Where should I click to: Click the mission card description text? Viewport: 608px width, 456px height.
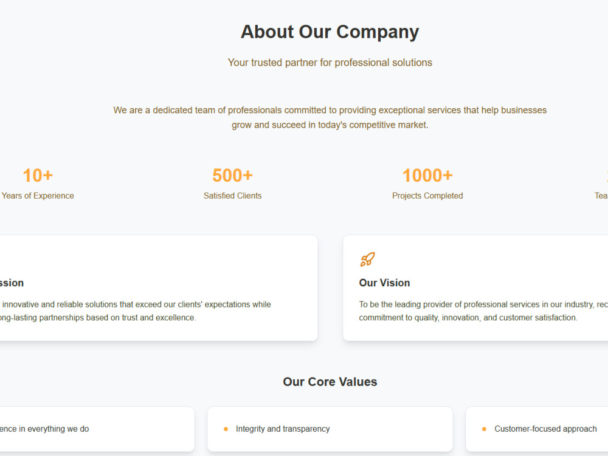coord(136,311)
